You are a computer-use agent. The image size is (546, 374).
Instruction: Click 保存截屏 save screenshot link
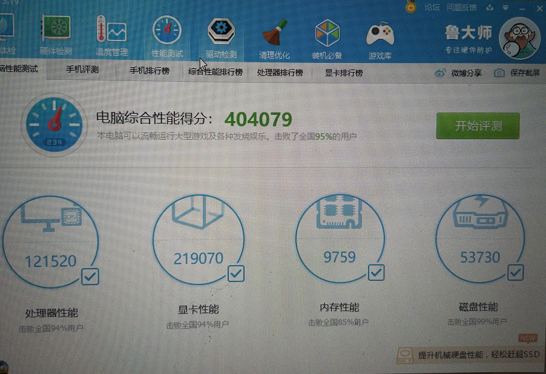point(525,73)
